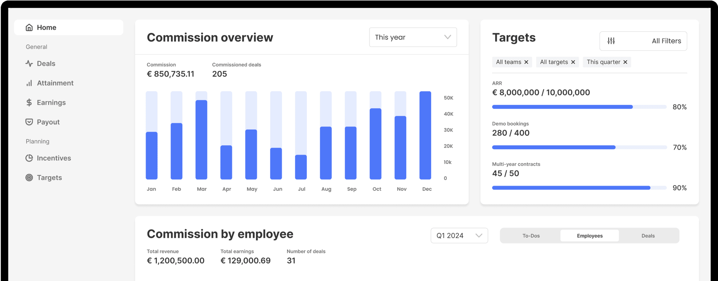
Task: Click the 205 commissioned deals value
Action: 220,74
